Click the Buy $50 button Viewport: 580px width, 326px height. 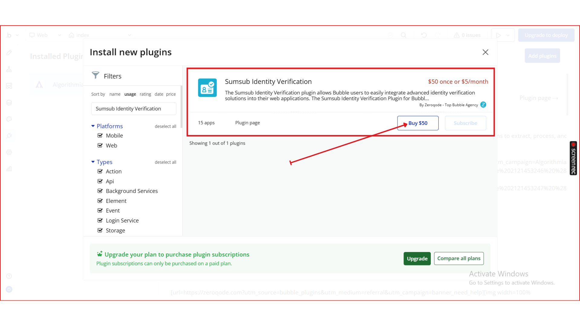(x=418, y=123)
